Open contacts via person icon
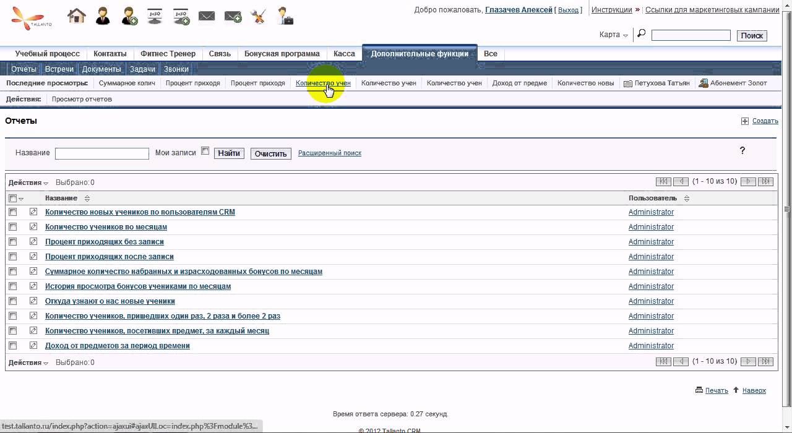 pos(103,16)
